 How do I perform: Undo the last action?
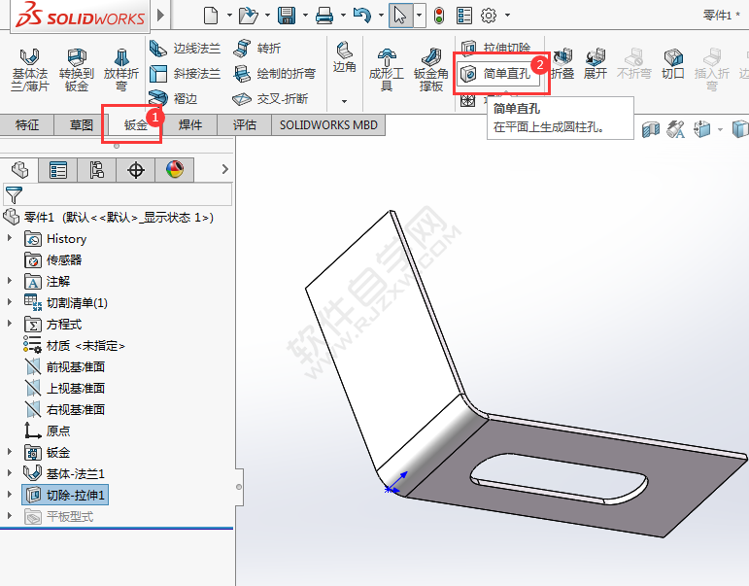[362, 16]
